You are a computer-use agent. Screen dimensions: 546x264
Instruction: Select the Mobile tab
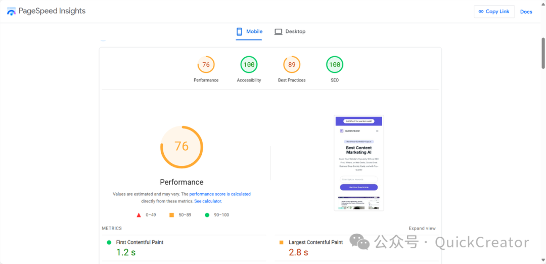point(249,32)
